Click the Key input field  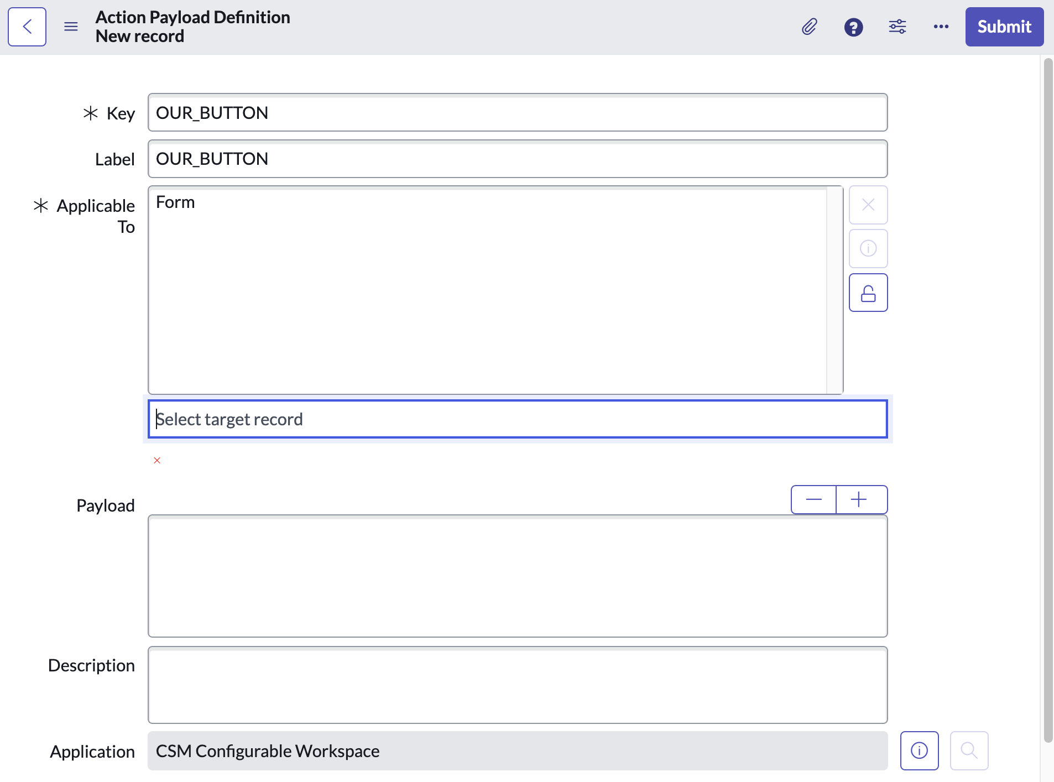tap(517, 113)
